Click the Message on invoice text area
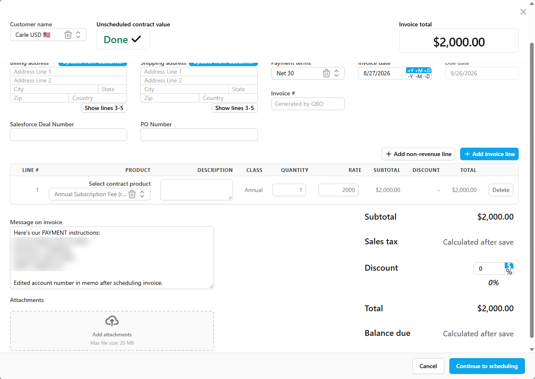 coord(112,258)
